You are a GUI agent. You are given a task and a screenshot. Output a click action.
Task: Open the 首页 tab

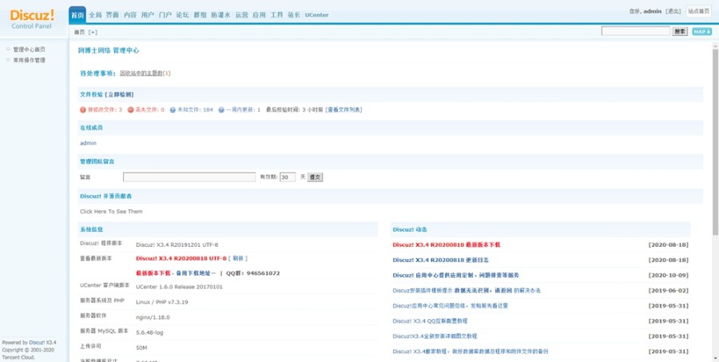pyautogui.click(x=77, y=14)
